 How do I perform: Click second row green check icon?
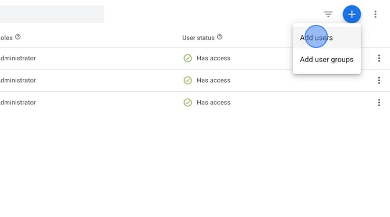187,80
